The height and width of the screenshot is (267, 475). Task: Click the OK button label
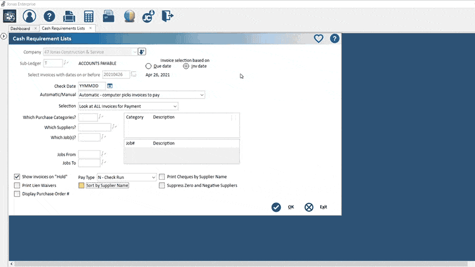tap(291, 207)
